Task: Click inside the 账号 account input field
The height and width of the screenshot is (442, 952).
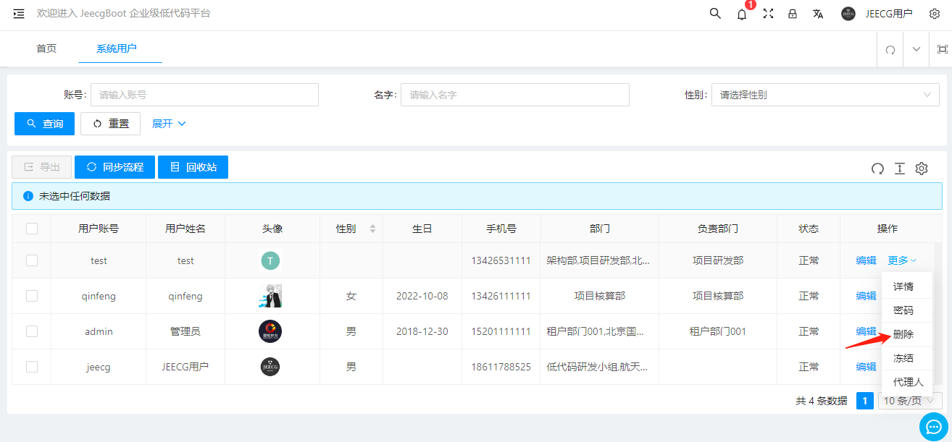Action: point(204,95)
